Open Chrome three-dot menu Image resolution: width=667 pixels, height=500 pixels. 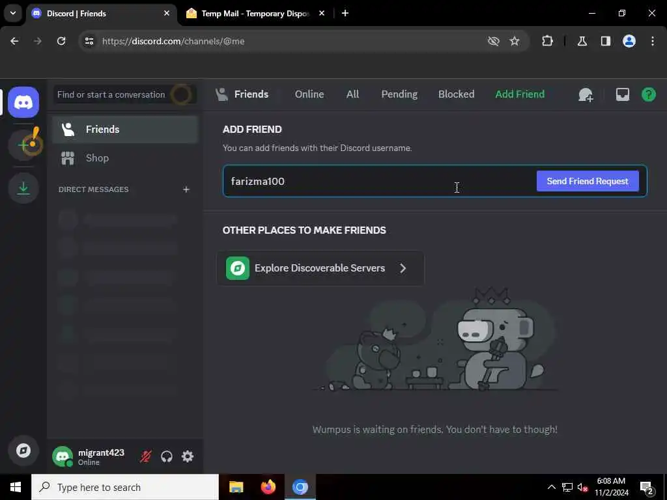click(652, 41)
